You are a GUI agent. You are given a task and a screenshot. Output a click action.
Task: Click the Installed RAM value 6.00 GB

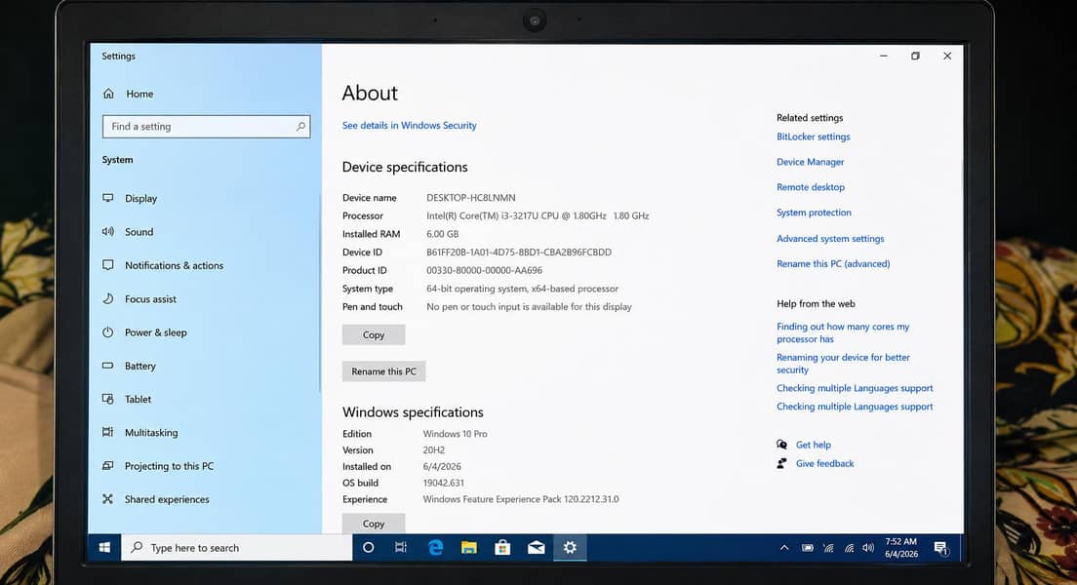click(442, 234)
